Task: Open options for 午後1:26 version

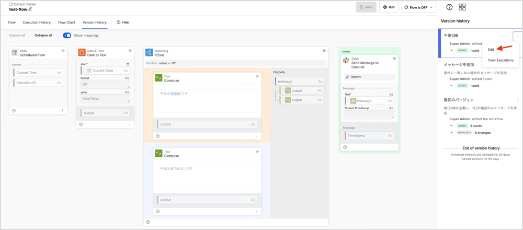Action: [518, 37]
